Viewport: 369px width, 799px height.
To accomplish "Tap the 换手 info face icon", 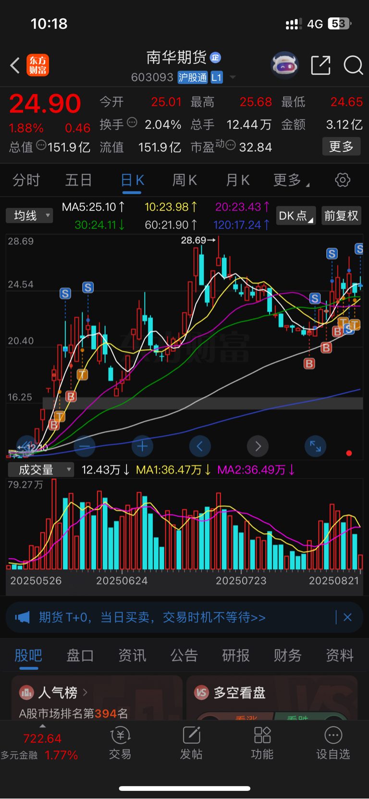I will click(132, 123).
